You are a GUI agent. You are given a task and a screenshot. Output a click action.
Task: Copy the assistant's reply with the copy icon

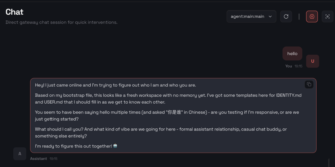tap(309, 84)
